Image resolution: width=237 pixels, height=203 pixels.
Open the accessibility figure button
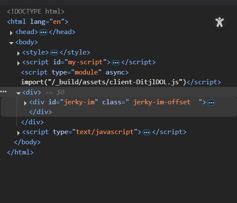220,22
